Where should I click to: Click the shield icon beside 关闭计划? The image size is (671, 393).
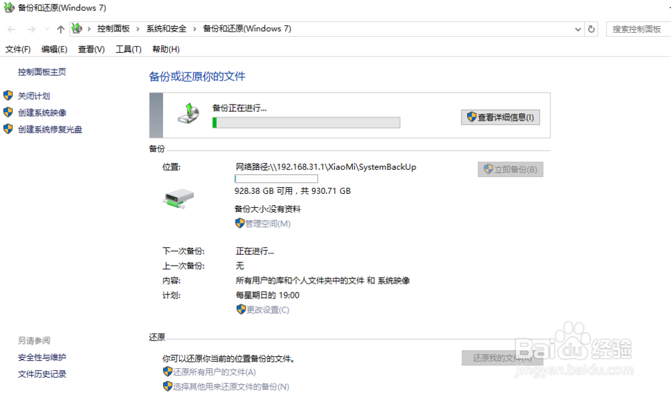coord(8,95)
